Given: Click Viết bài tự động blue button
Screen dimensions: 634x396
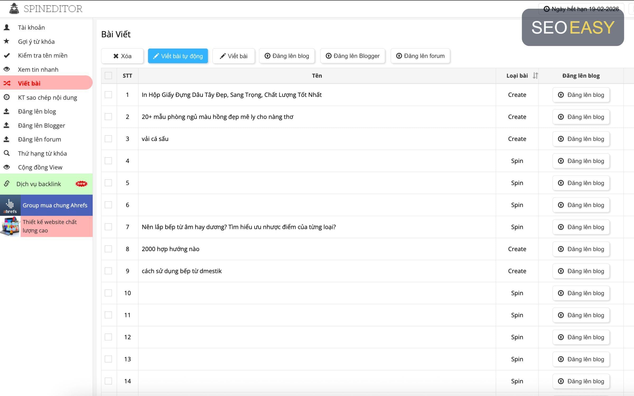Looking at the screenshot, I should pos(178,56).
